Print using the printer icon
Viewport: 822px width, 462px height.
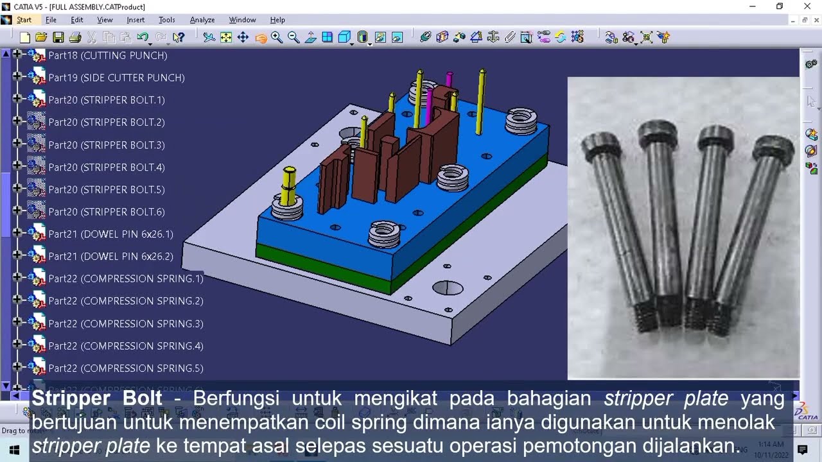[x=74, y=38]
